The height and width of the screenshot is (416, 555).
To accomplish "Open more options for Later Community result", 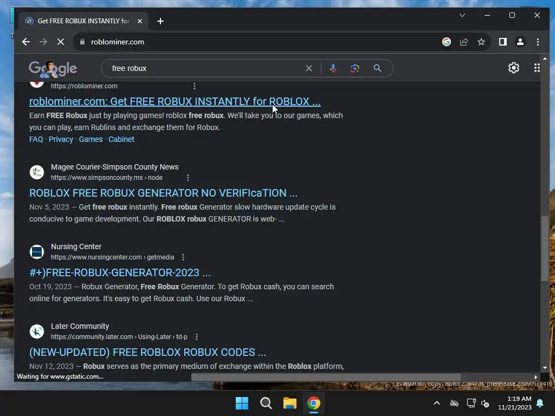I will pyautogui.click(x=196, y=337).
